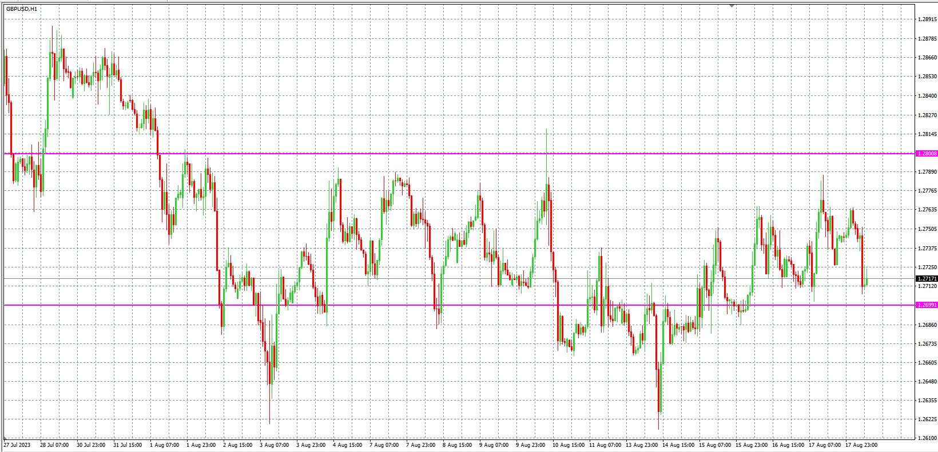Click the magenta 1.28008 price label
This screenshot has width=938, height=452.
pos(927,154)
